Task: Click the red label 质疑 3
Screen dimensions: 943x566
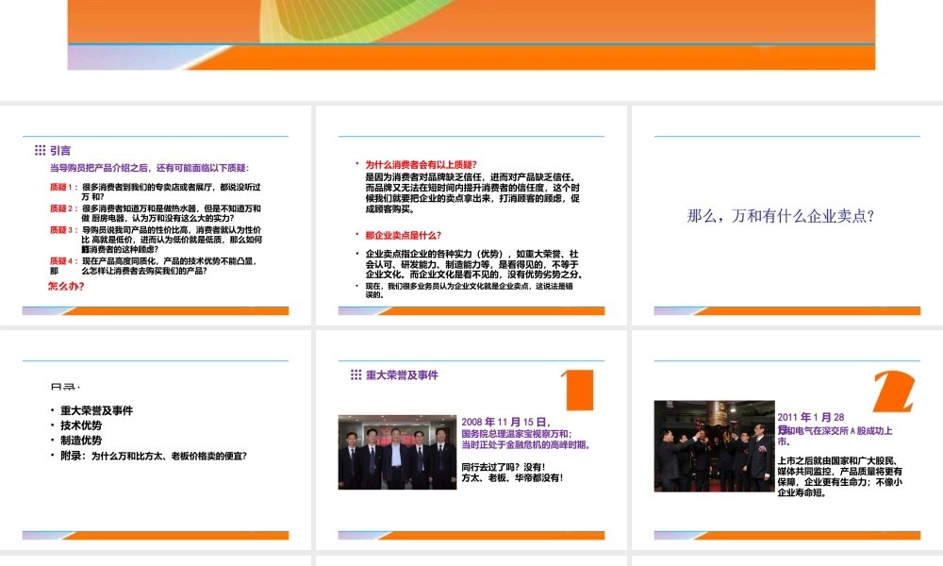Action: coord(63,230)
